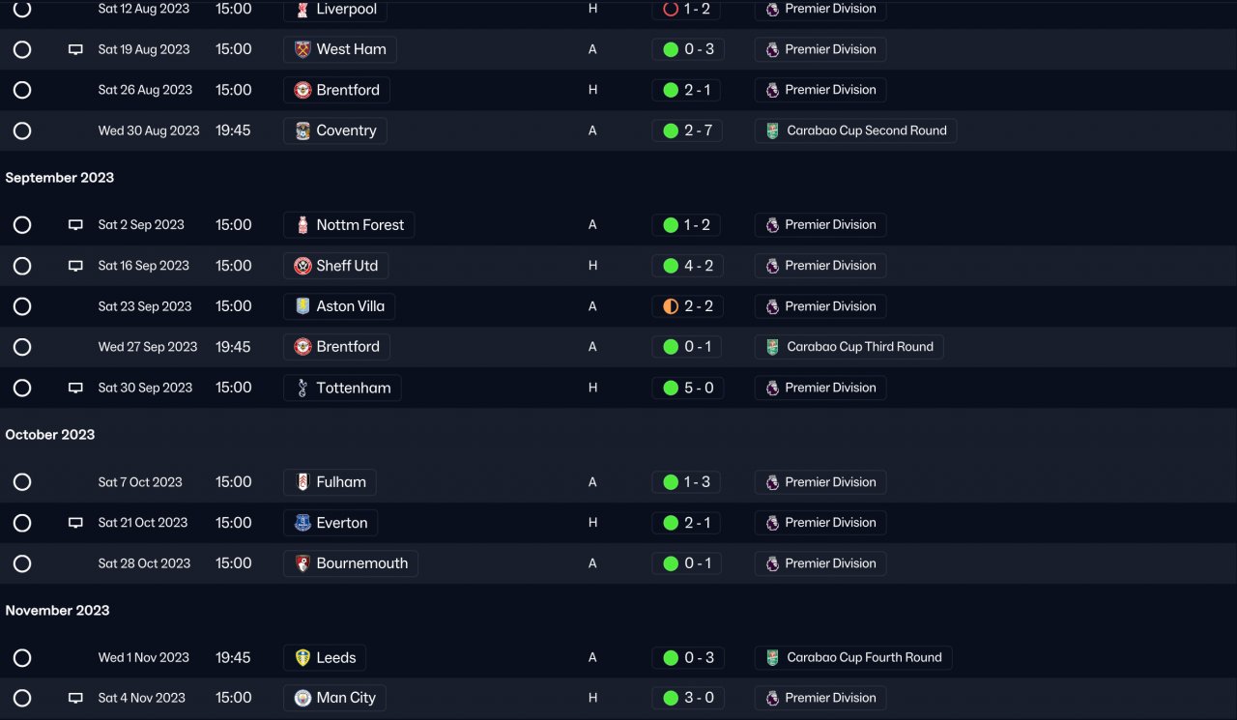Open the 2 - 7 Coventry scoreline
Viewport: 1237px width, 720px height.
(x=698, y=130)
